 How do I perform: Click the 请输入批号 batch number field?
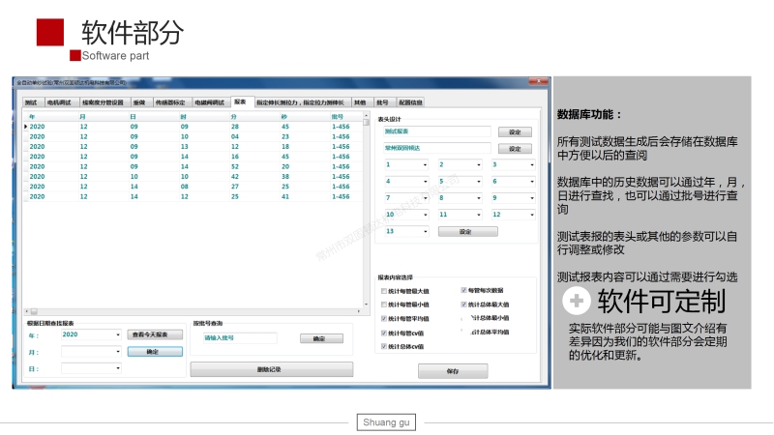(x=240, y=338)
